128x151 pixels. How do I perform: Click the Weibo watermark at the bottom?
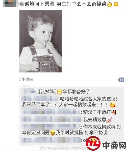(63, 148)
